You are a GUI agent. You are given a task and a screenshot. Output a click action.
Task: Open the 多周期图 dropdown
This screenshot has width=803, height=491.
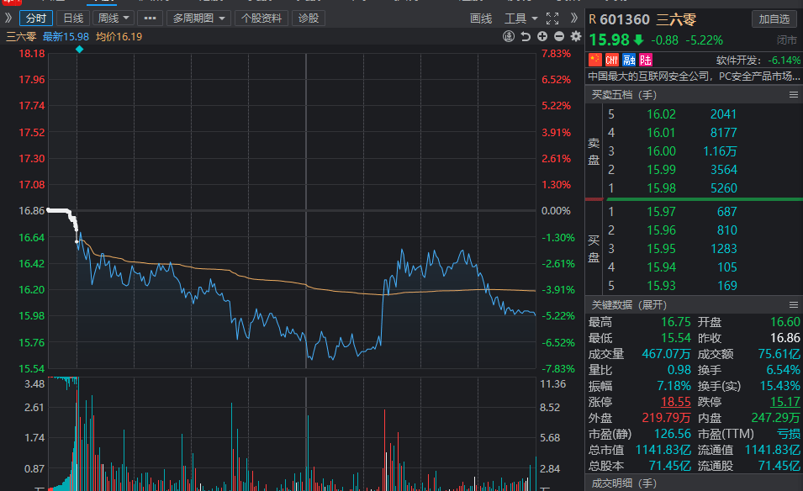pyautogui.click(x=198, y=18)
